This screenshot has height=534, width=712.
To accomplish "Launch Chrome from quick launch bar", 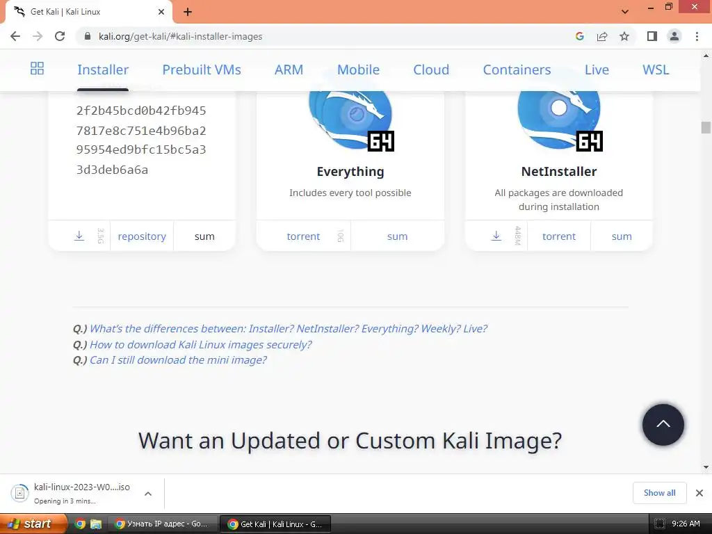I will (x=80, y=524).
